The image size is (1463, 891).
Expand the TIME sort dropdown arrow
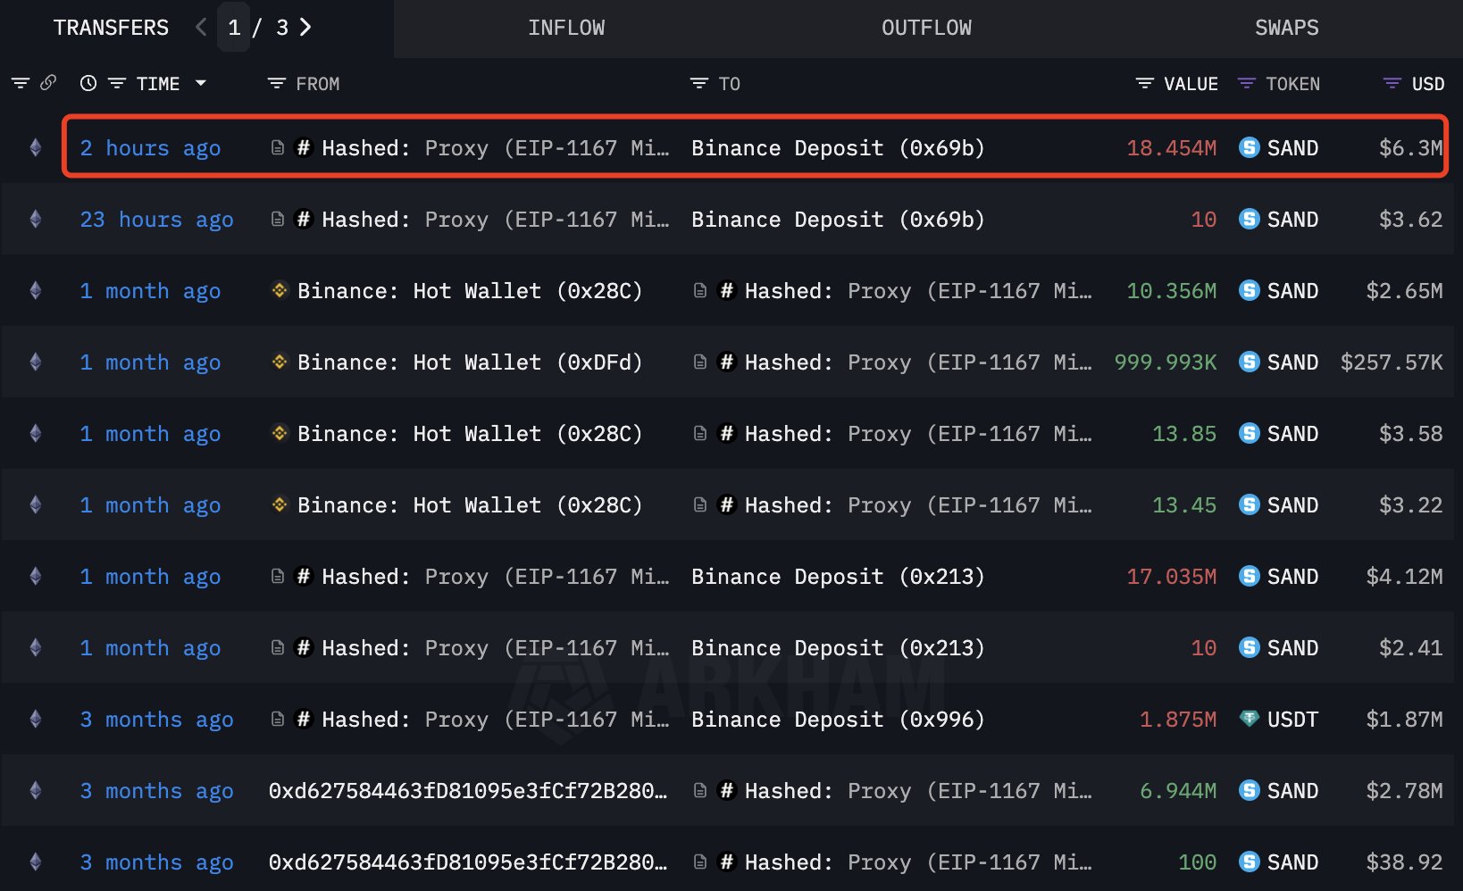click(x=201, y=83)
